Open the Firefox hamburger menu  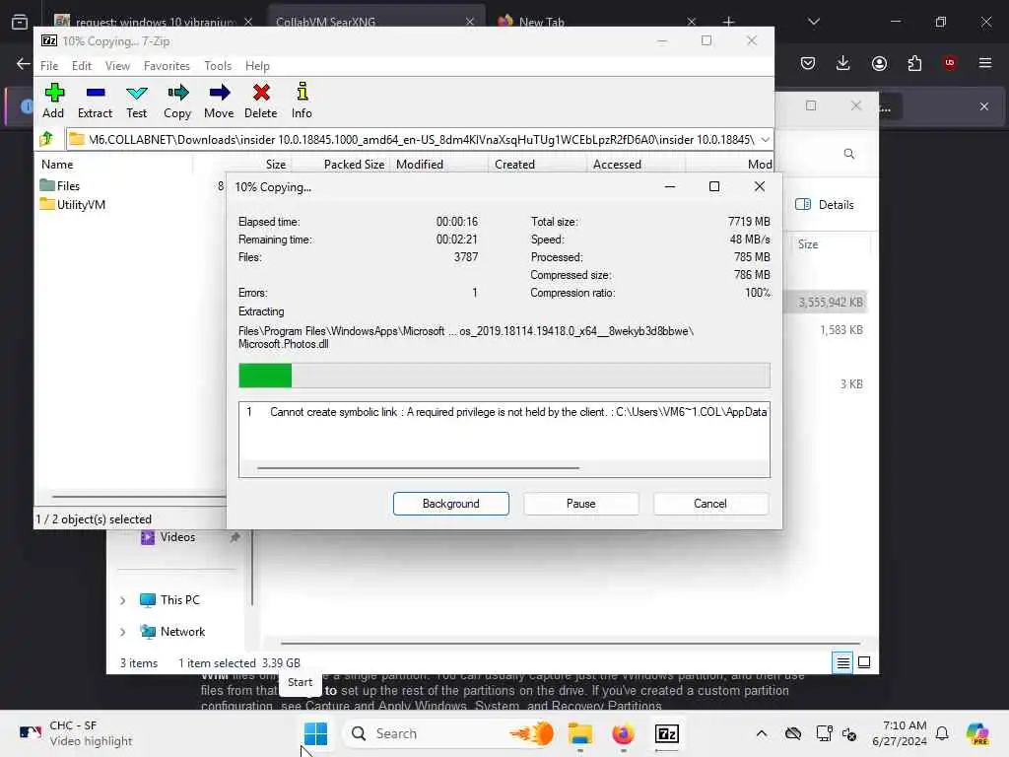pos(985,63)
